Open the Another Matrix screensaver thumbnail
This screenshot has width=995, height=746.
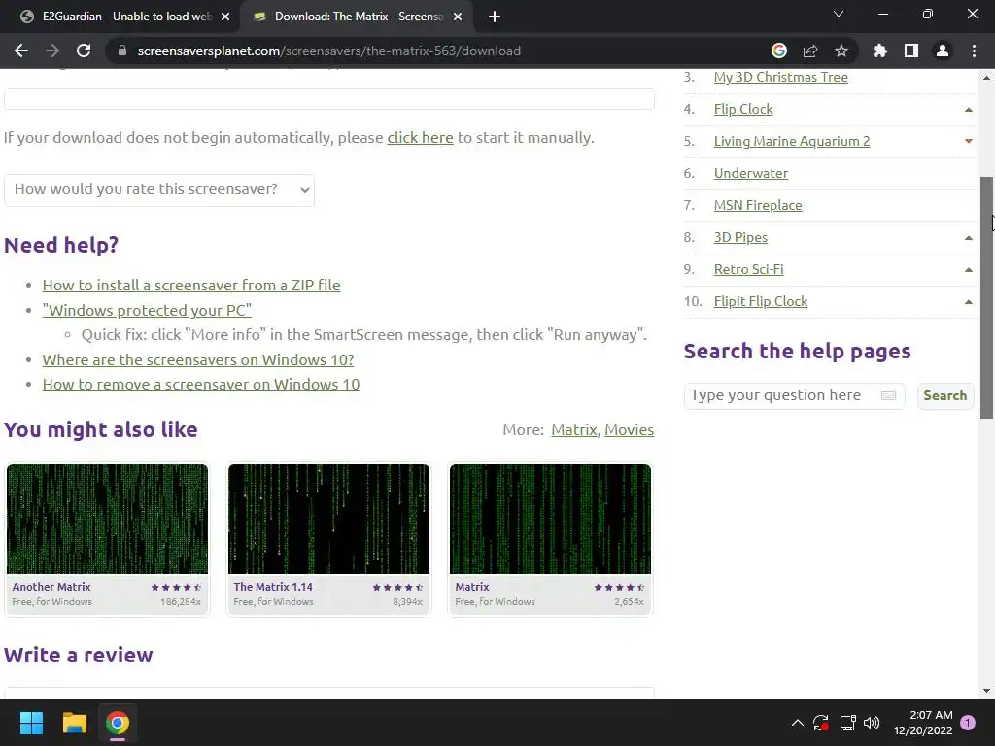pos(107,519)
